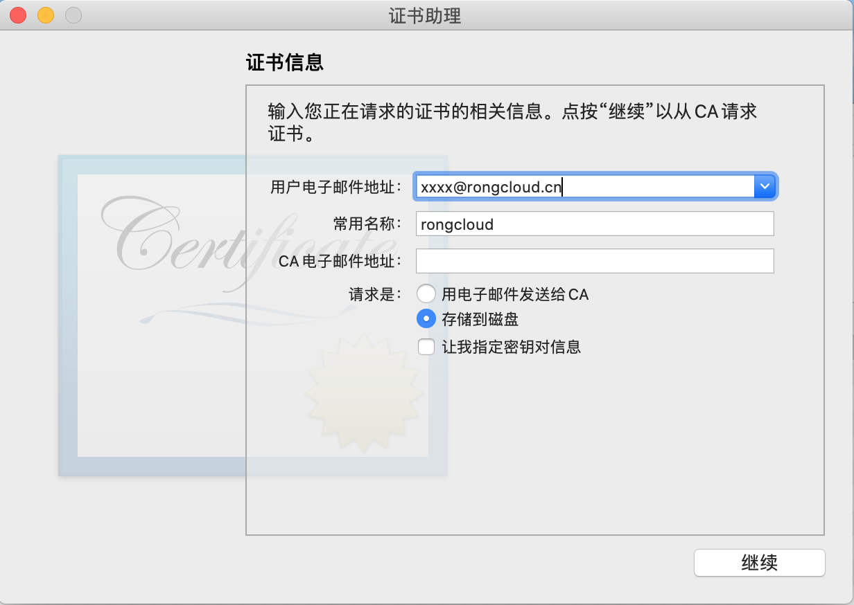The height and width of the screenshot is (605, 854).
Task: Click the 用户电子邮件地址 label
Action: coord(336,187)
